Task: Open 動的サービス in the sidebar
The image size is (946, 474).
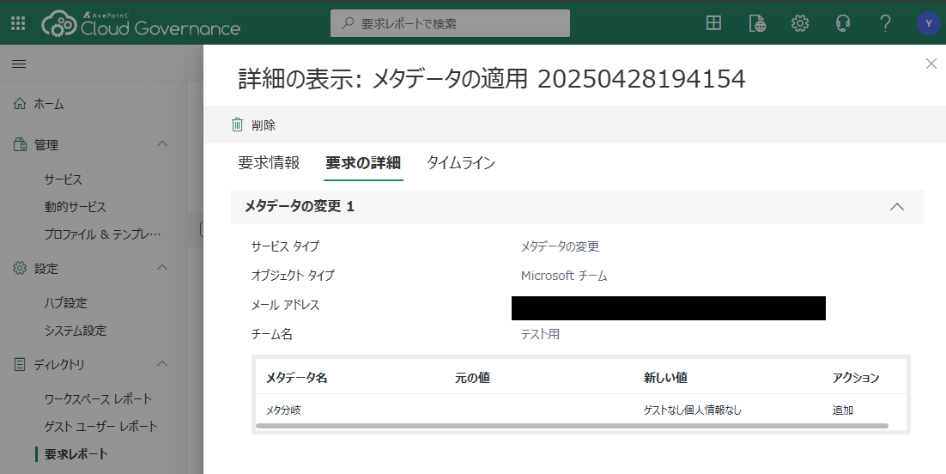Action: point(76,206)
